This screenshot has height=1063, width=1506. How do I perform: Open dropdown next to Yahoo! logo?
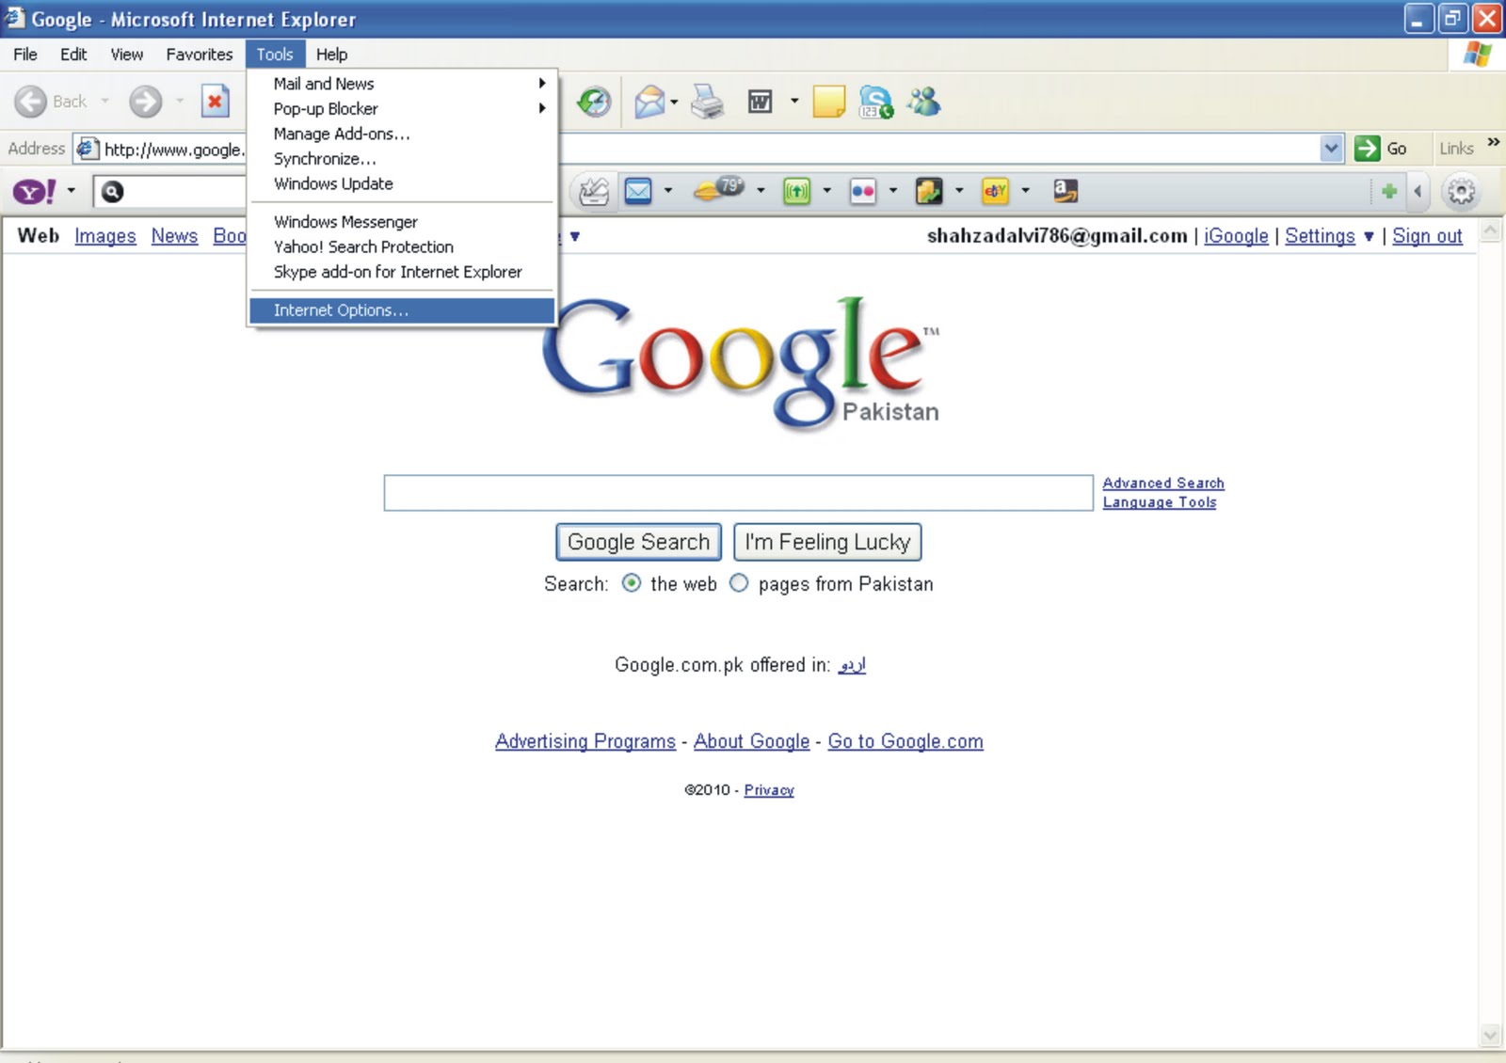71,191
